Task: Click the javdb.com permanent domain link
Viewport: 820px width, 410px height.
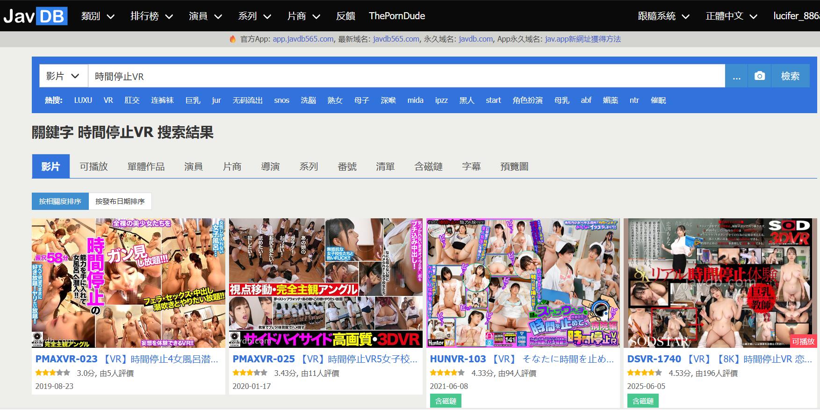Action: [475, 39]
